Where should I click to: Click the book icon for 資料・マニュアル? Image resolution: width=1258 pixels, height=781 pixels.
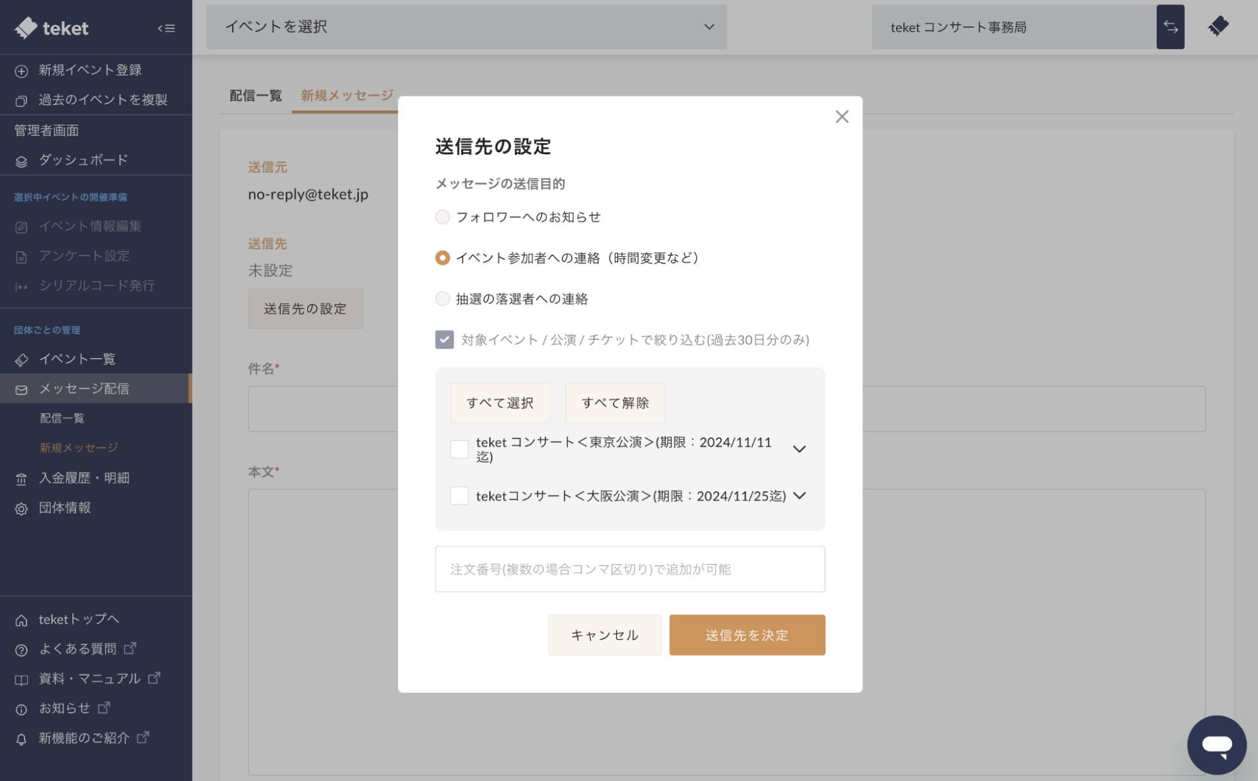point(21,680)
